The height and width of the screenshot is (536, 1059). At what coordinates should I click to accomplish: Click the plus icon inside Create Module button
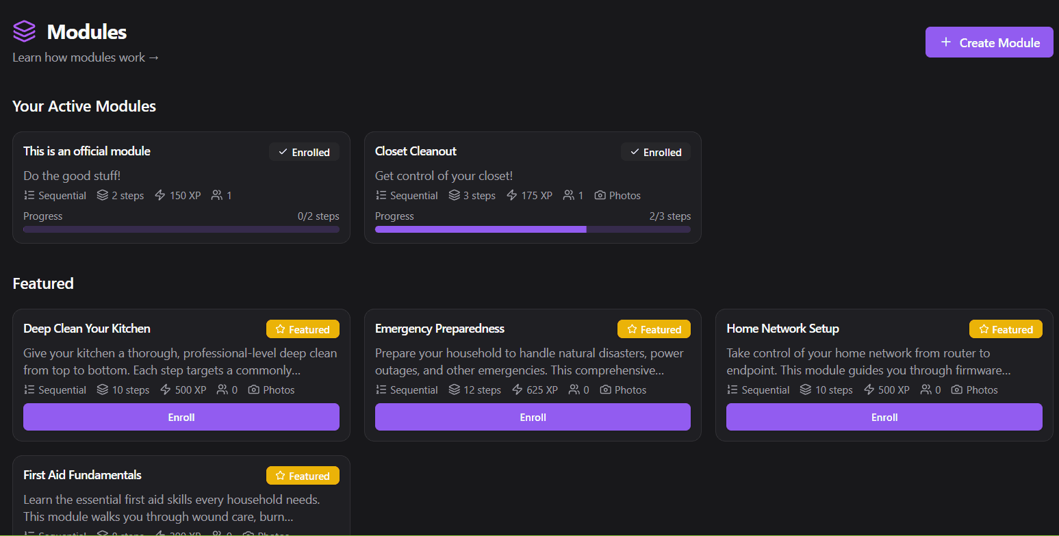click(x=946, y=42)
